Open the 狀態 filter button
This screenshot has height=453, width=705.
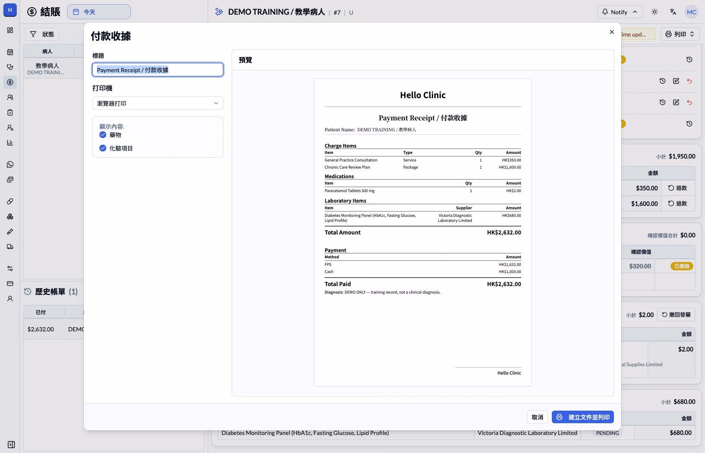tap(42, 34)
